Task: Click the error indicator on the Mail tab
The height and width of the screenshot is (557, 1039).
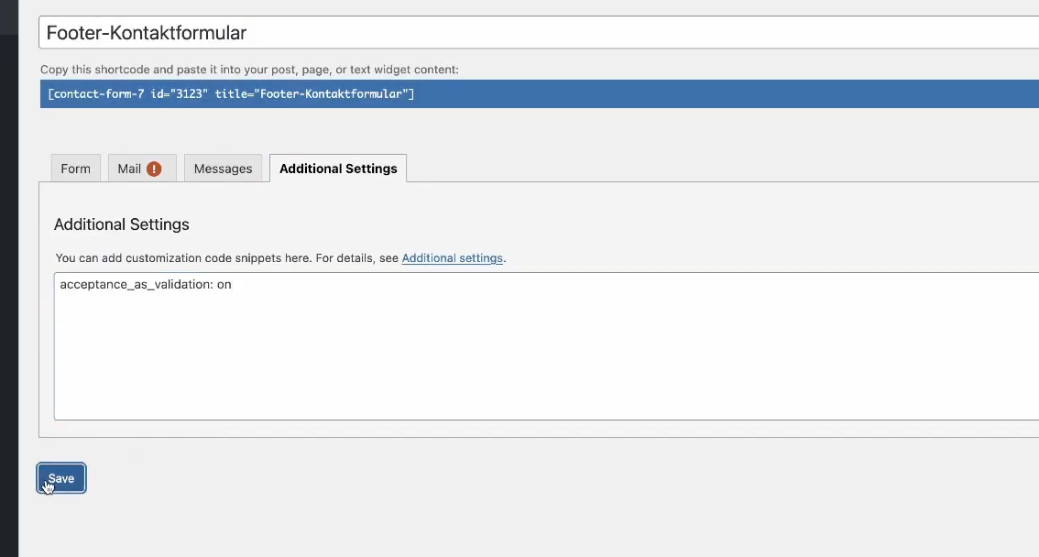Action: pos(153,168)
